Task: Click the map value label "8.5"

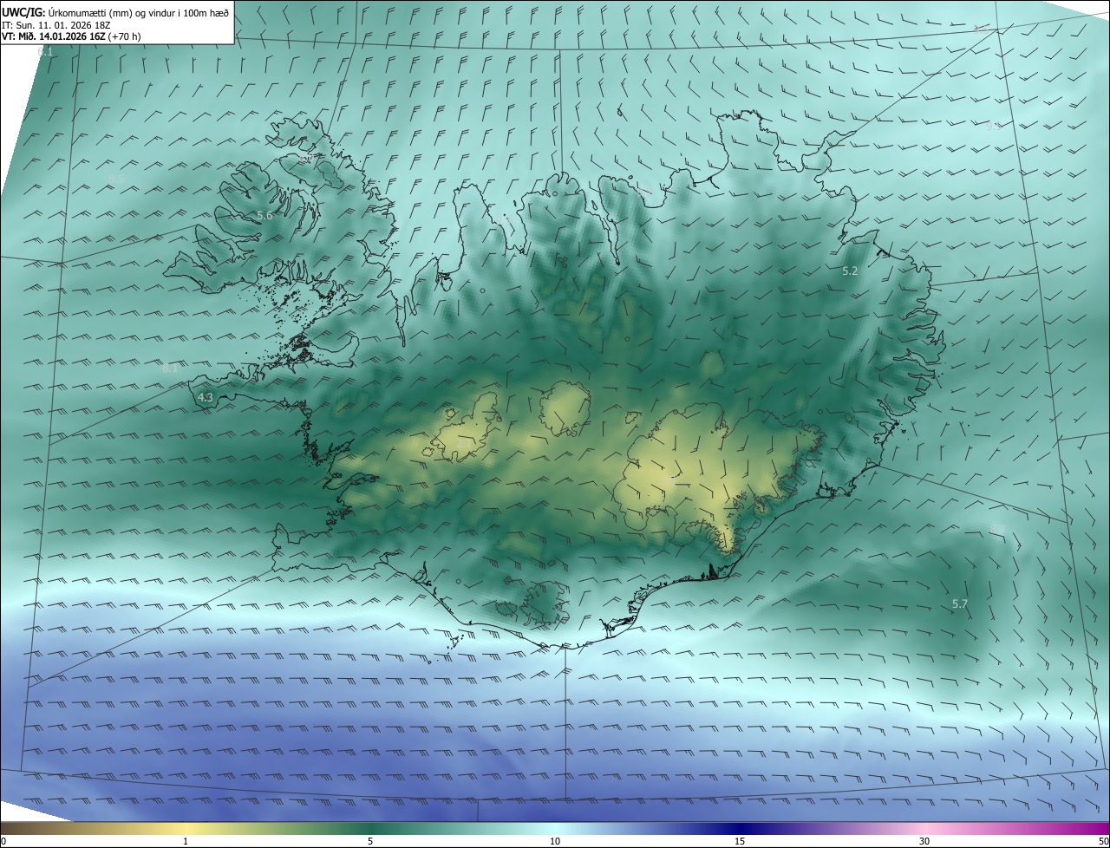Action: pos(117,179)
